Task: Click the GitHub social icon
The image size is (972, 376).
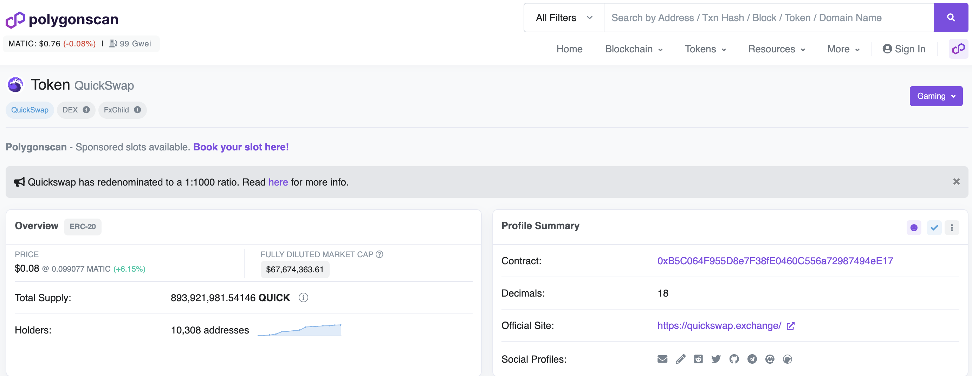Action: coord(734,359)
